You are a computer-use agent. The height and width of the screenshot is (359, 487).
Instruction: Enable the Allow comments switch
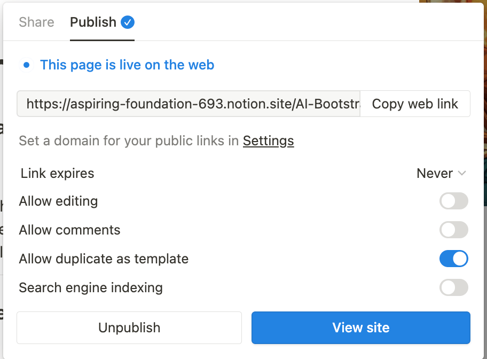click(453, 230)
